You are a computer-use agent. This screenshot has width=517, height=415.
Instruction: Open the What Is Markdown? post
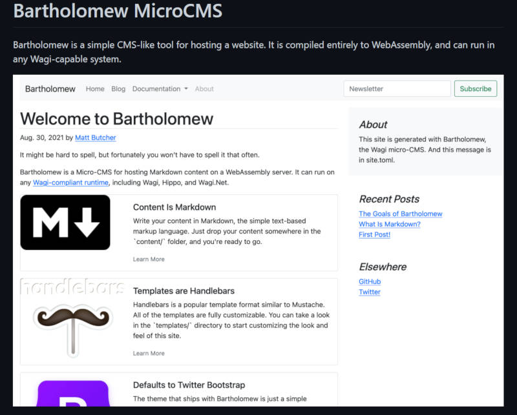click(390, 225)
